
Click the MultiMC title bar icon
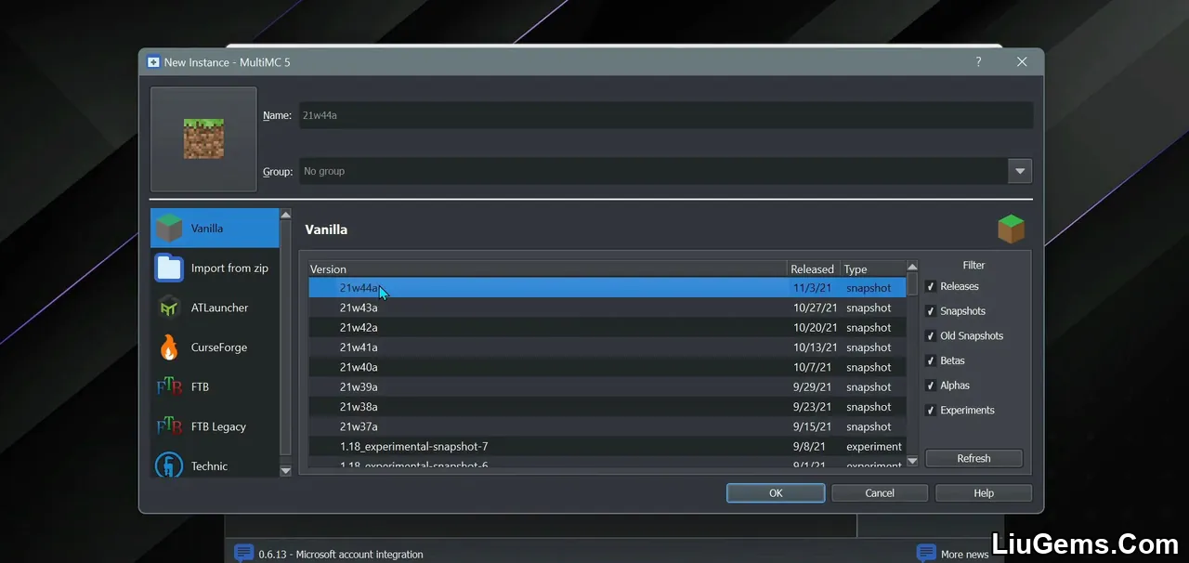[153, 62]
